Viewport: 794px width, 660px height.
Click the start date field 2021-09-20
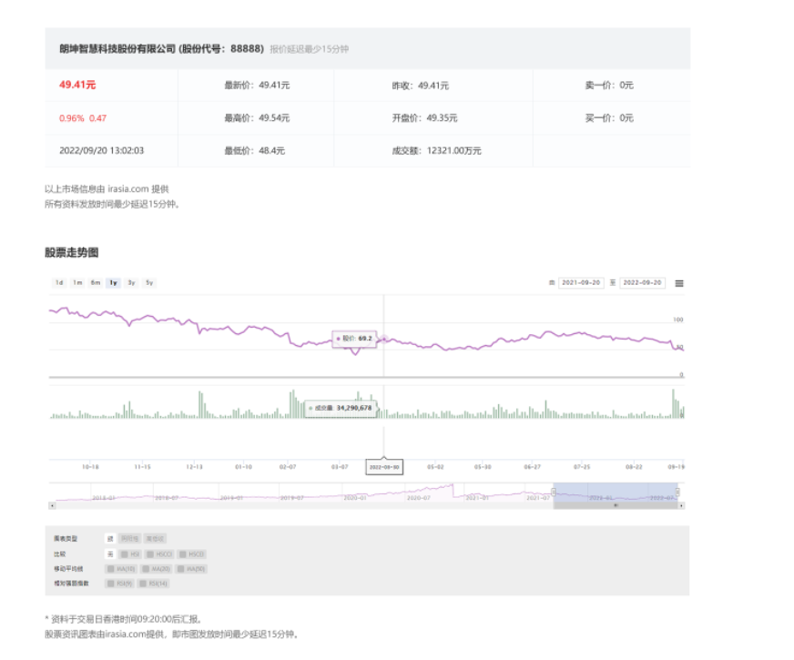[x=579, y=283]
